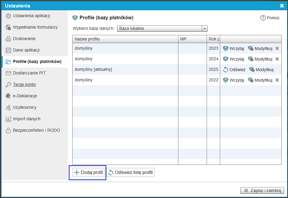The image size is (288, 198).
Task: Click Modyfikuj icon for the 2023 profile
Action: point(251,49)
